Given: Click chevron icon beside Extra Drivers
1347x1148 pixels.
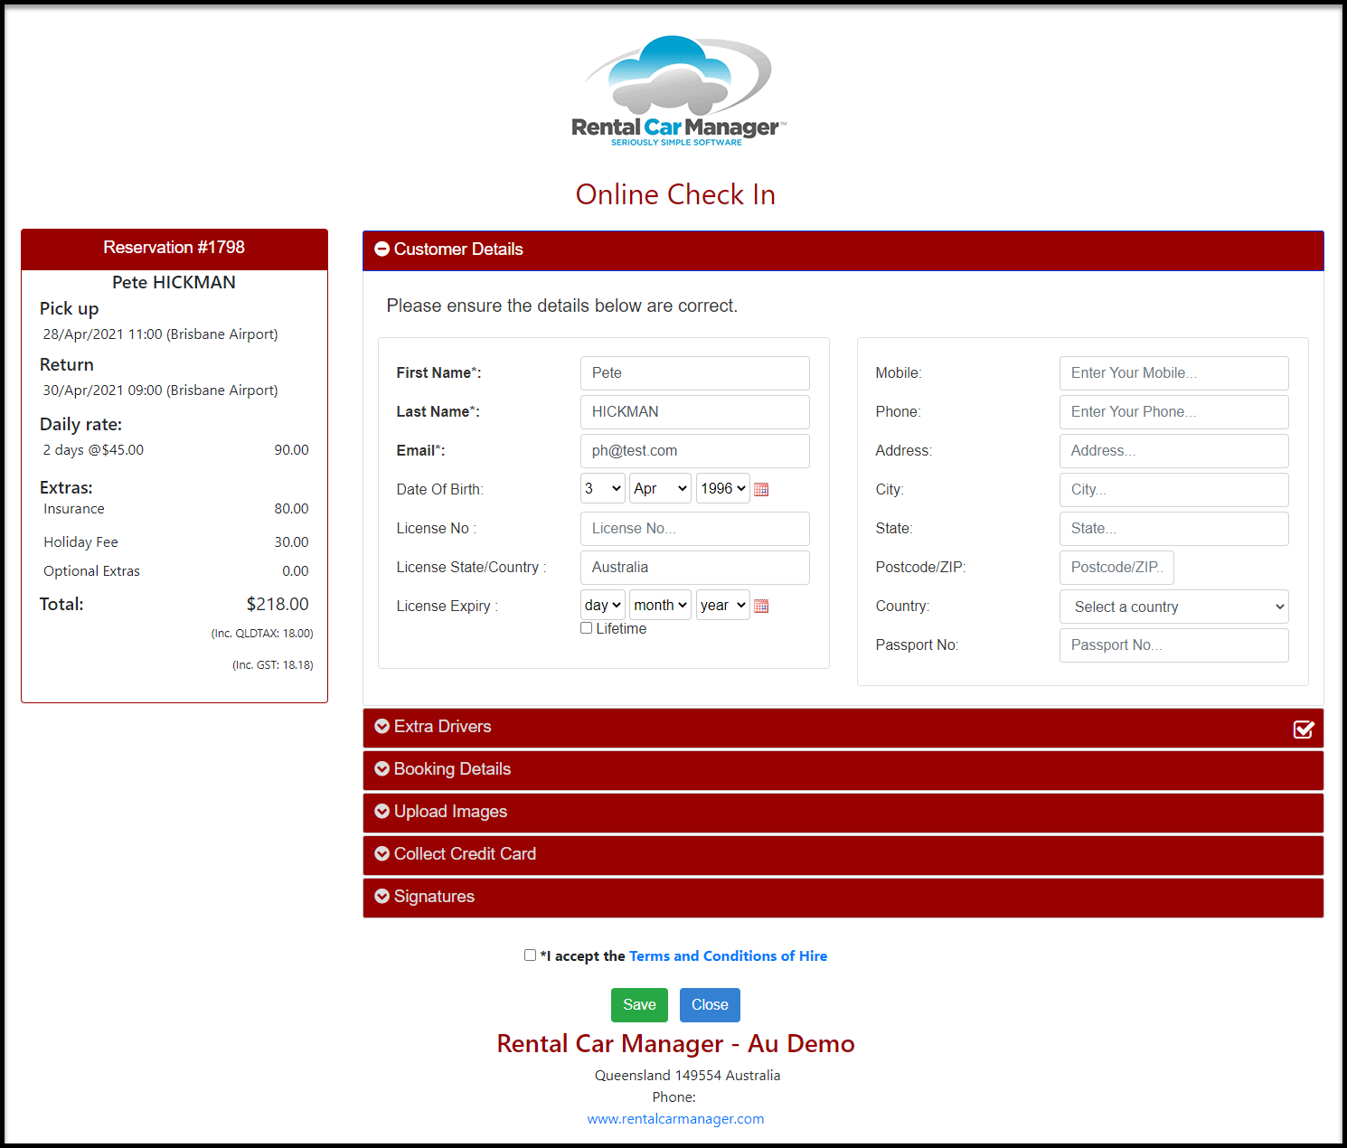Looking at the screenshot, I should [381, 726].
